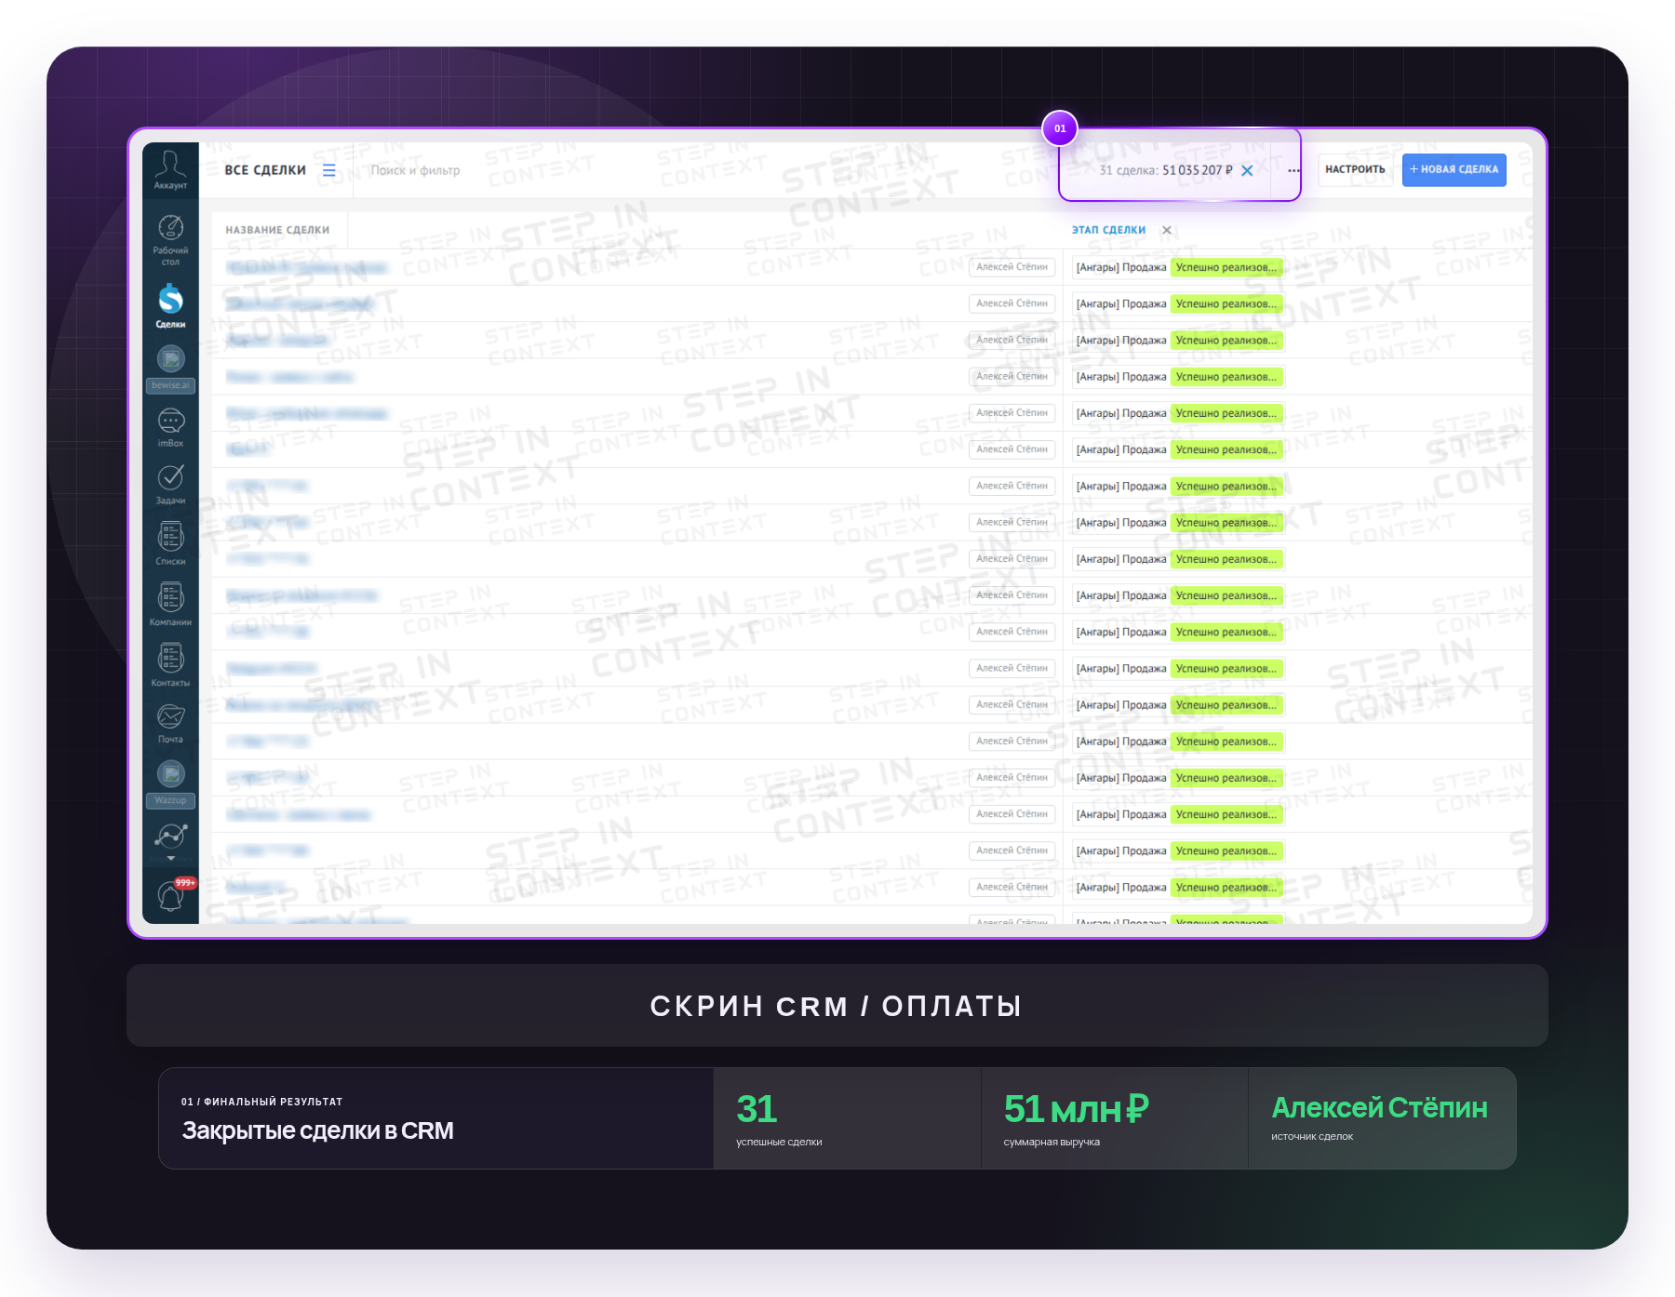The image size is (1675, 1297).
Task: Expand the sidebar with the small down arrow
Action: [170, 858]
